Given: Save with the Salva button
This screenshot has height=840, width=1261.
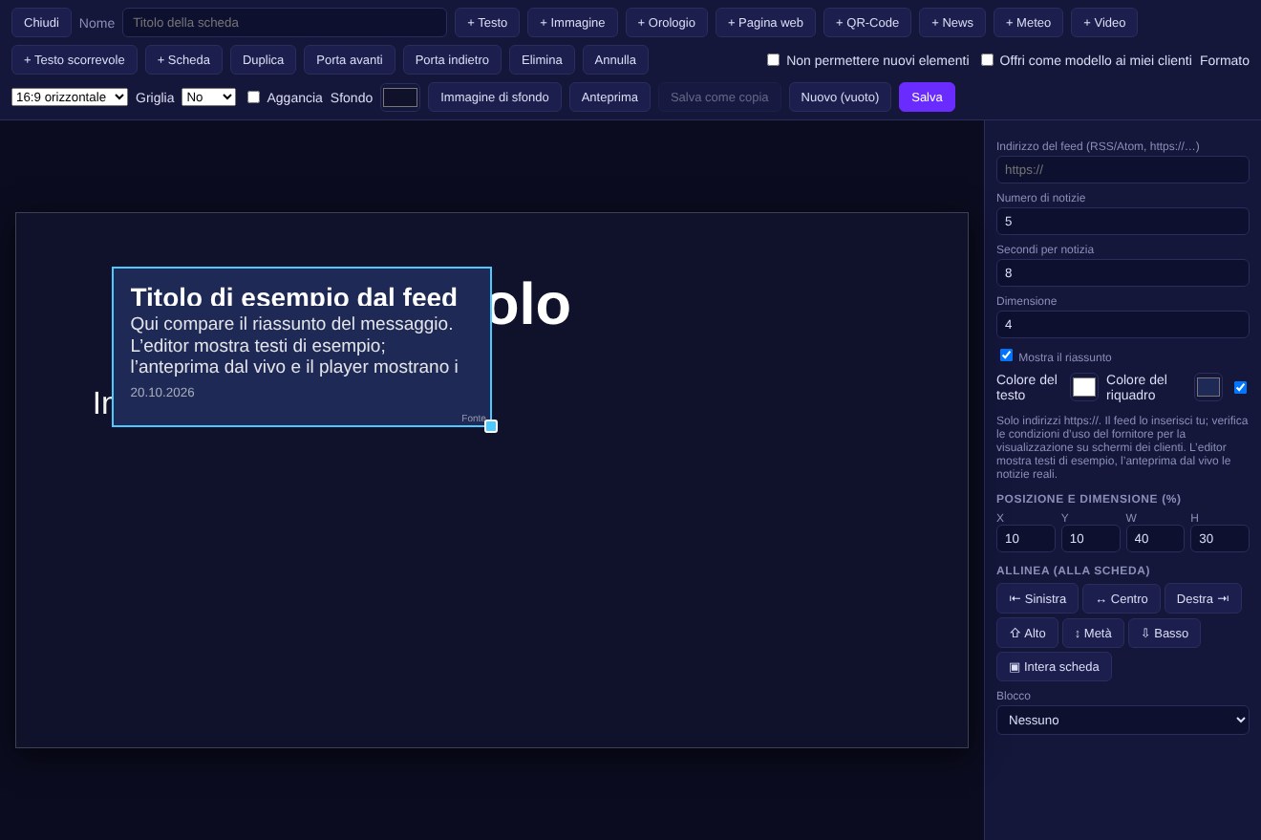Looking at the screenshot, I should coord(927,97).
